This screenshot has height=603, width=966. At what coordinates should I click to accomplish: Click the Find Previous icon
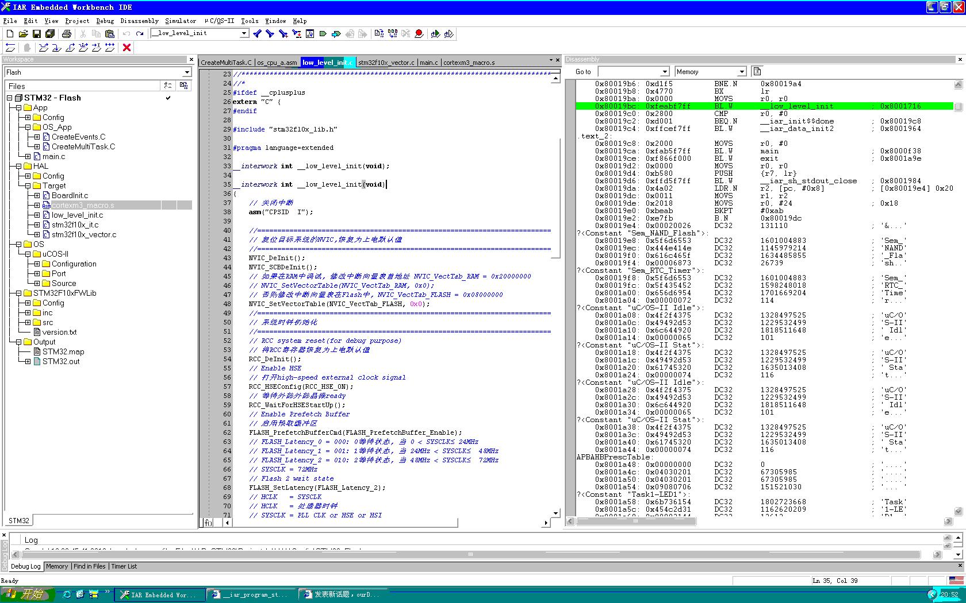coord(257,34)
